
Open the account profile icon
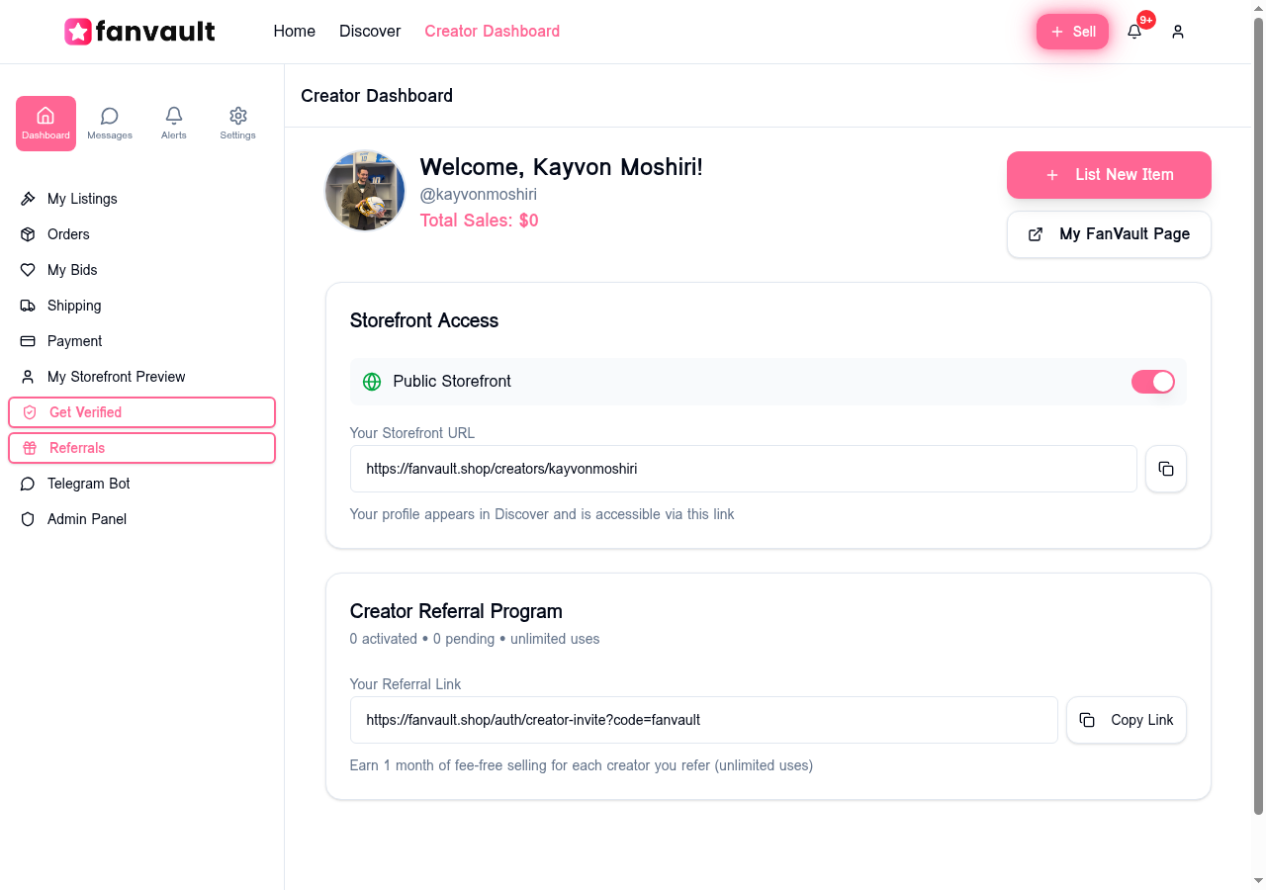click(x=1177, y=32)
